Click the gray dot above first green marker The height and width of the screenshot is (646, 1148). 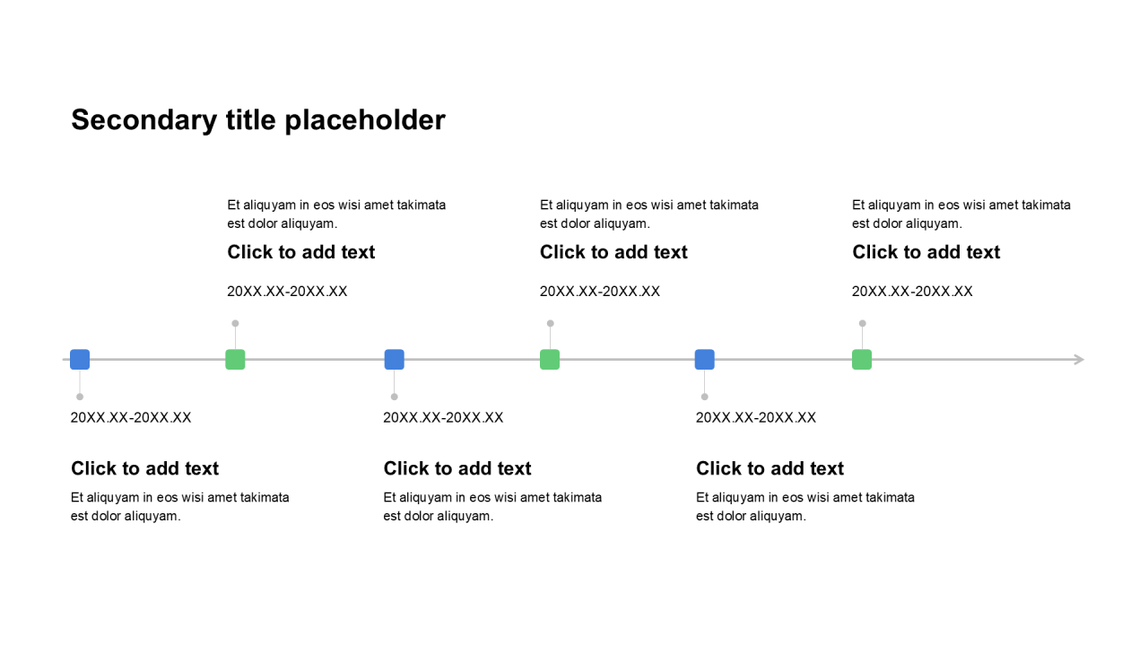pyautogui.click(x=235, y=323)
